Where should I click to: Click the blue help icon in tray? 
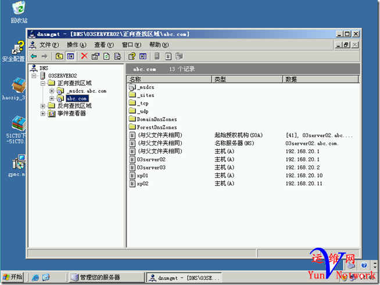click(364, 265)
